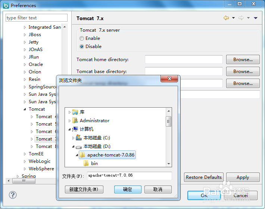This screenshot has height=209, width=265.
Task: Expand the JBoss tree node
Action: pos(25,35)
